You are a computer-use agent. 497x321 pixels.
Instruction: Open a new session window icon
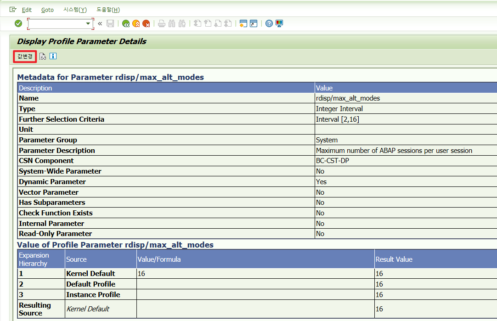[243, 23]
